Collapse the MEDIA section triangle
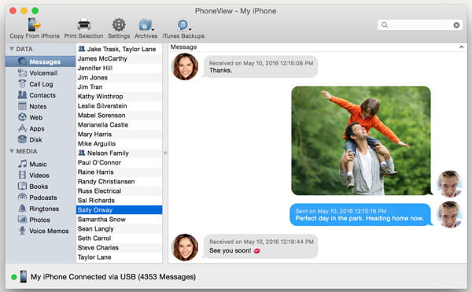 pyautogui.click(x=12, y=151)
